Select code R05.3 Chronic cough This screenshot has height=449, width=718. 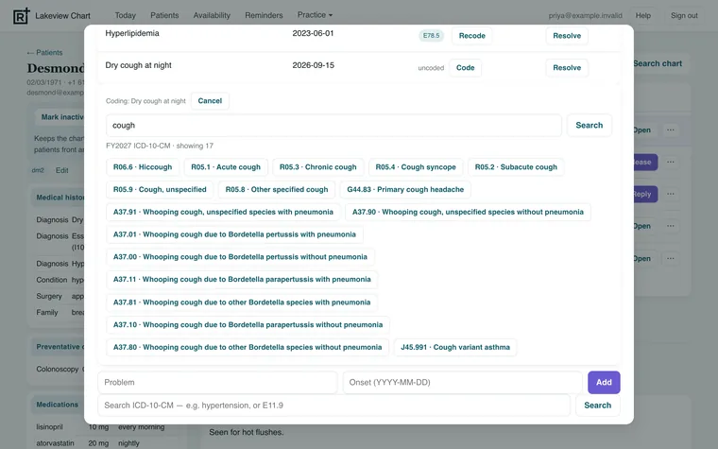click(317, 167)
